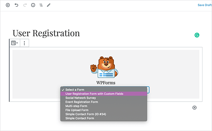The width and height of the screenshot is (212, 131).
Task: Click the WPForms heading text
Action: click(x=106, y=82)
